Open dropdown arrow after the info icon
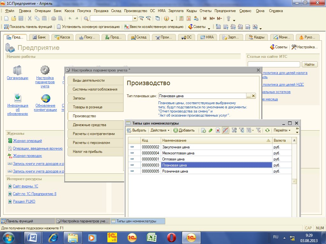Image resolution: width=326 pixels, height=244 pixels. tap(172, 20)
